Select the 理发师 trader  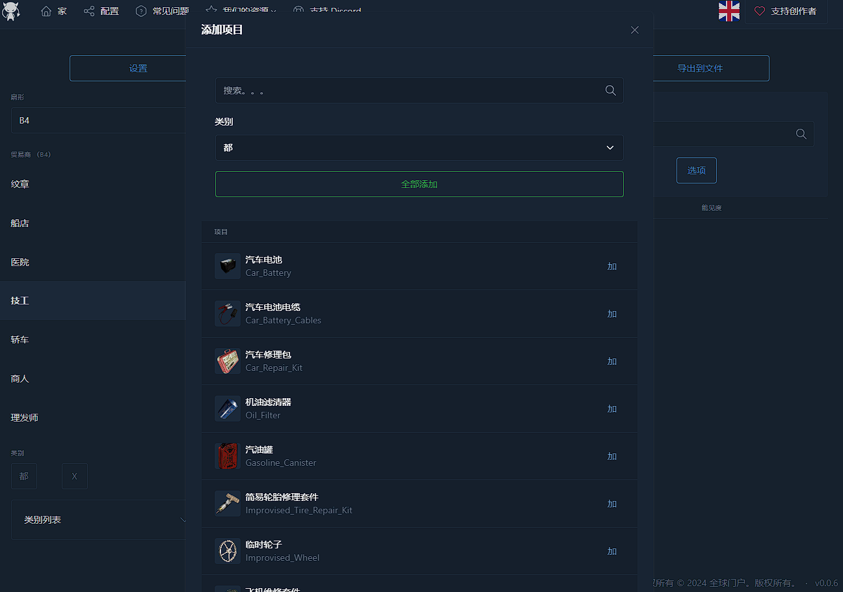pyautogui.click(x=93, y=418)
